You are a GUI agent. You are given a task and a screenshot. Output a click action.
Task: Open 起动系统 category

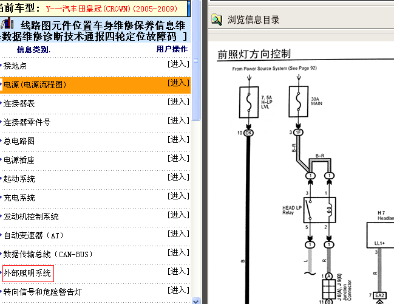(x=19, y=179)
